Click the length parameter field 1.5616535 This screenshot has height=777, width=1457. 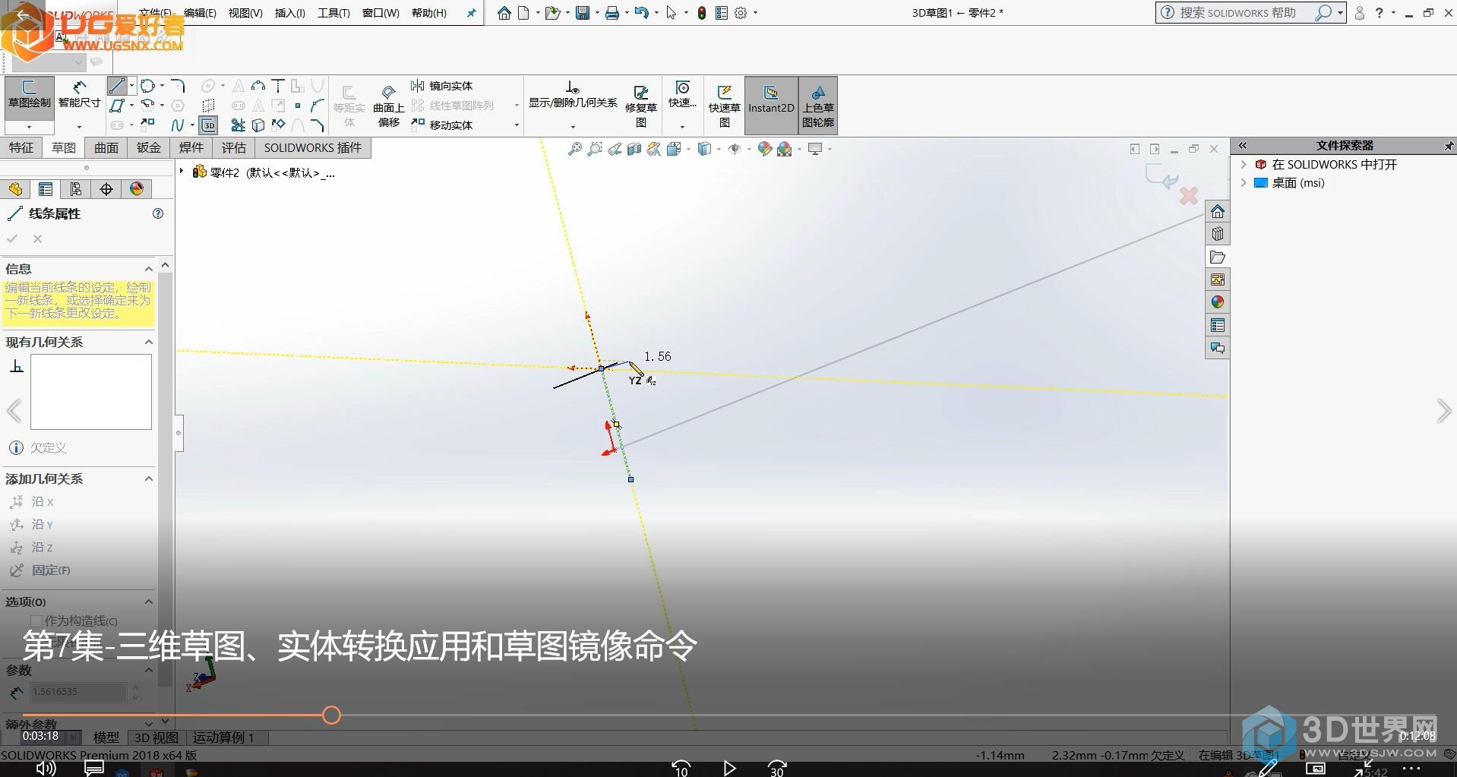point(77,692)
